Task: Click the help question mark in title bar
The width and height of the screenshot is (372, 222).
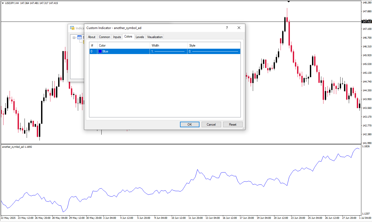Action: [x=227, y=28]
